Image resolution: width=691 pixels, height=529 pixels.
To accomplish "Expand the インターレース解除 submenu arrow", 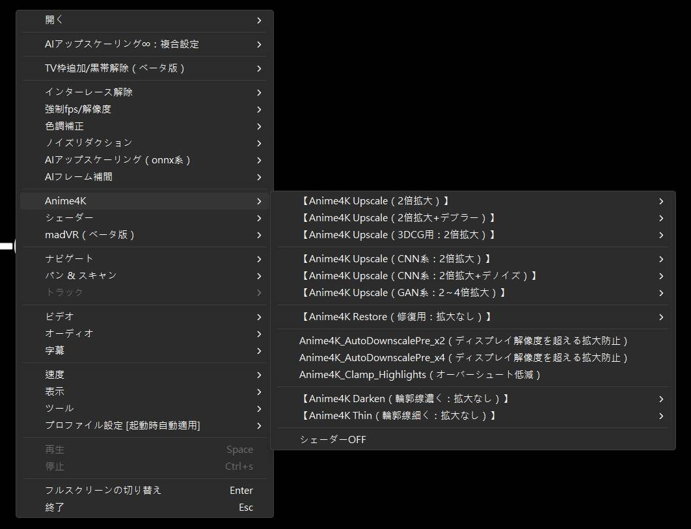I will coord(259,92).
